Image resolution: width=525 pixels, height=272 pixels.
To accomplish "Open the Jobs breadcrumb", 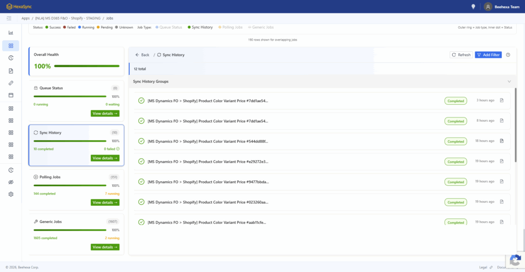I will coord(110,18).
